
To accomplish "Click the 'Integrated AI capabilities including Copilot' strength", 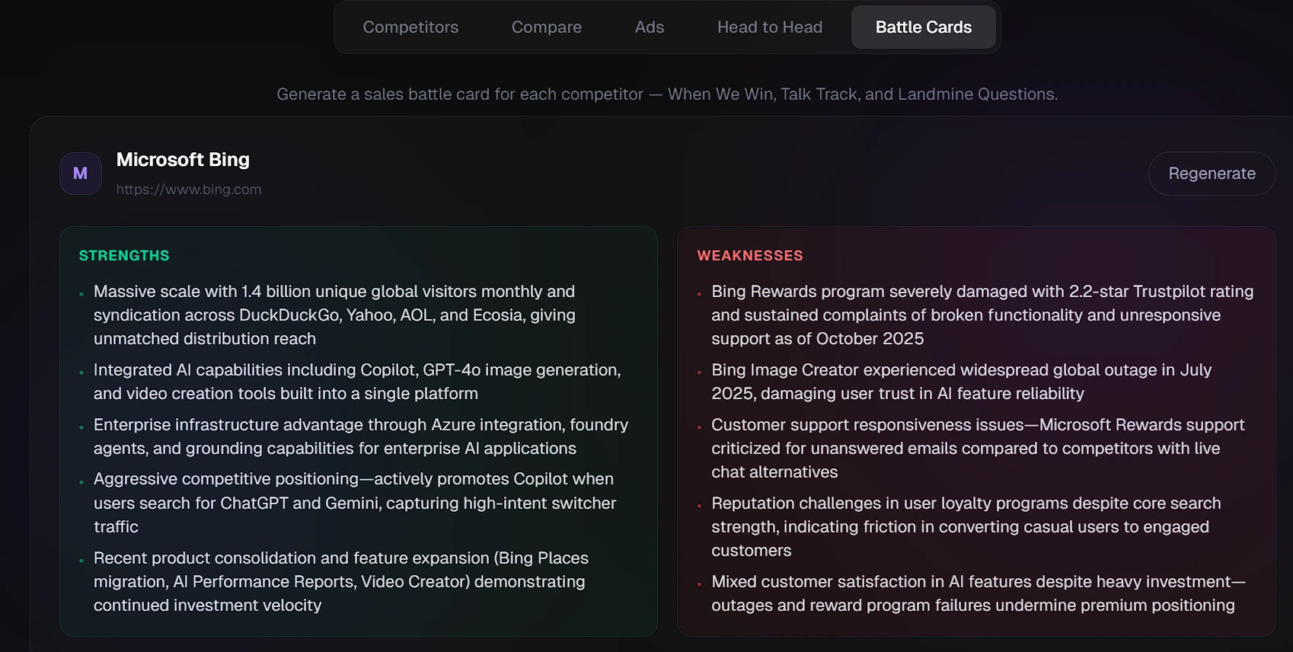I will [x=357, y=382].
